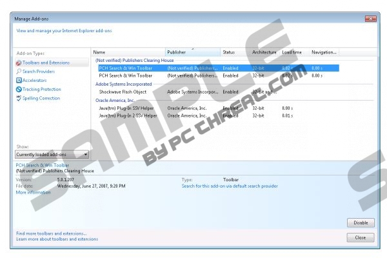Select the Shockwave Flash Object add-on
This screenshot has width=387, height=258.
(x=123, y=92)
